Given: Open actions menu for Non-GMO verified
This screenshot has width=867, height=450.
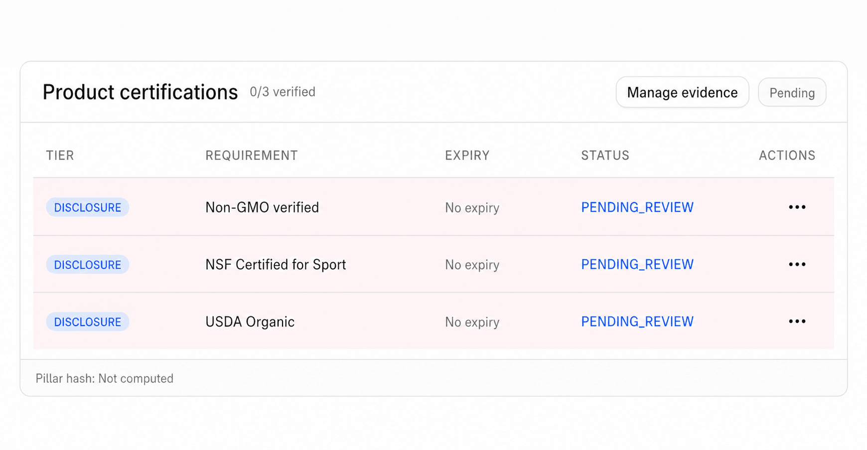Looking at the screenshot, I should [x=797, y=207].
